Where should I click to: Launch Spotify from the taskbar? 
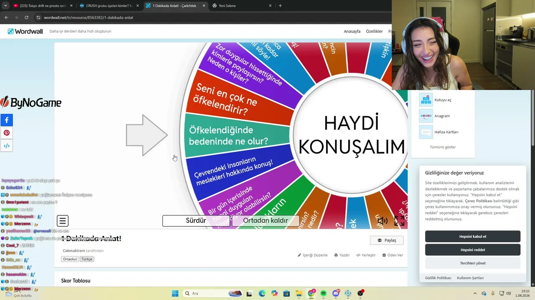tap(324, 293)
